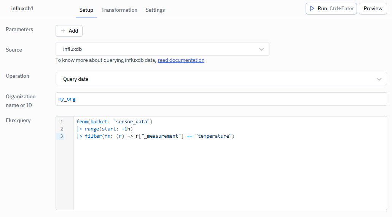
Task: Expand the Source dropdown chevron
Action: (261, 49)
